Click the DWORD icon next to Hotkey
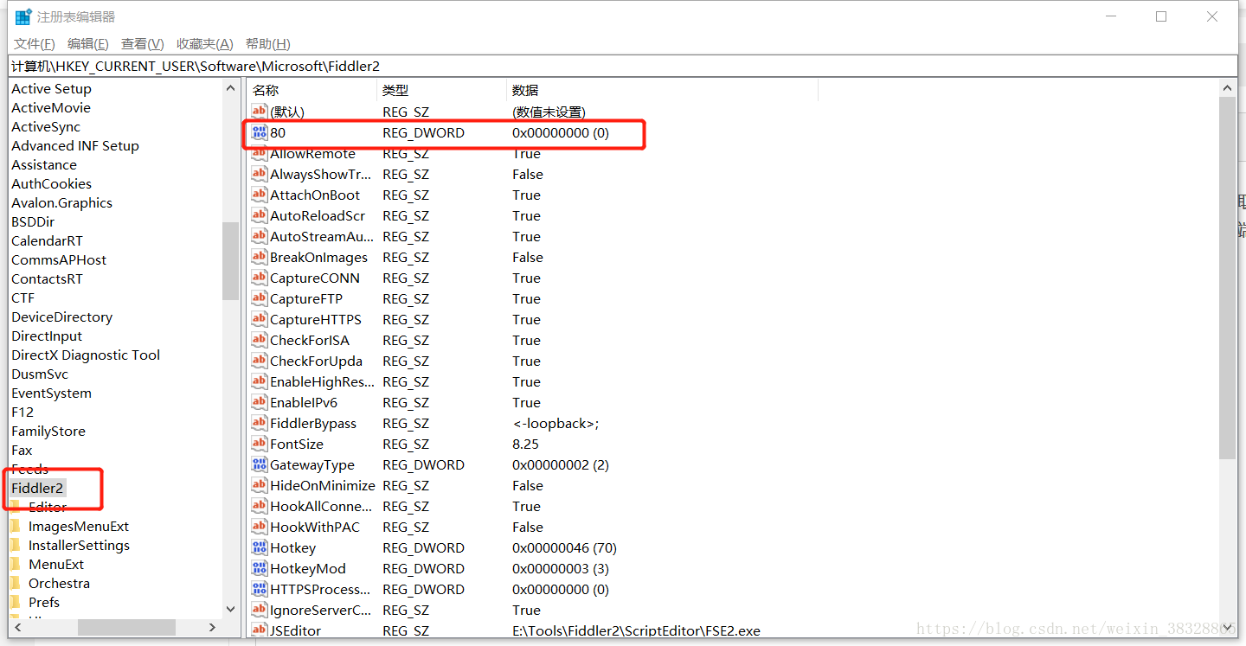The height and width of the screenshot is (646, 1246). click(x=260, y=548)
